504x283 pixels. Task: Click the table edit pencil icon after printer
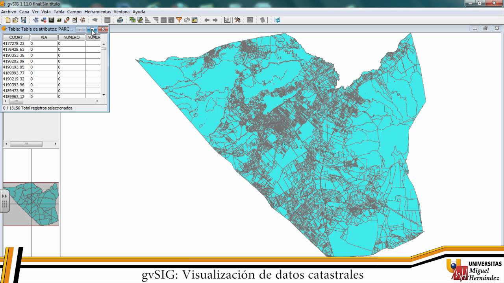click(x=140, y=20)
